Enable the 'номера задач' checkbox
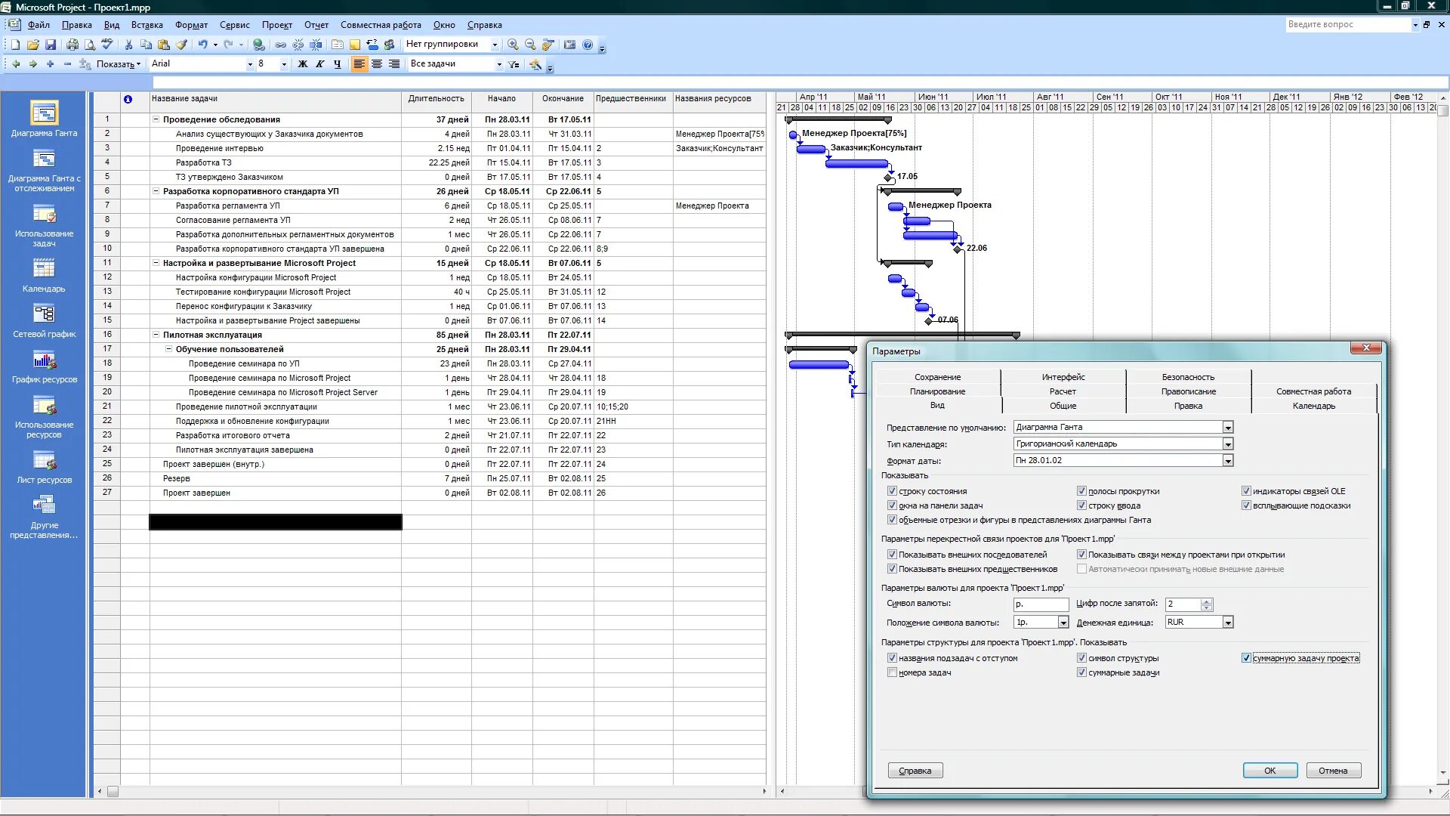Image resolution: width=1450 pixels, height=816 pixels. 892,672
